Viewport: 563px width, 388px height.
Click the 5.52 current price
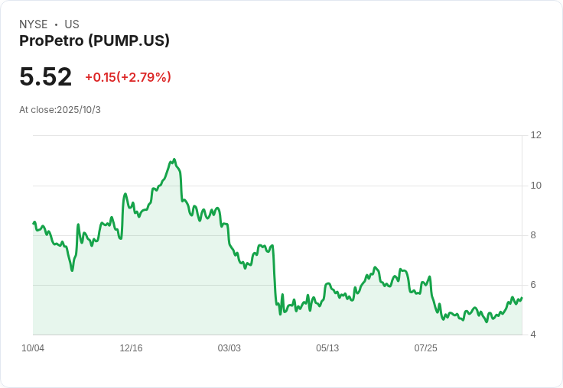click(x=46, y=76)
